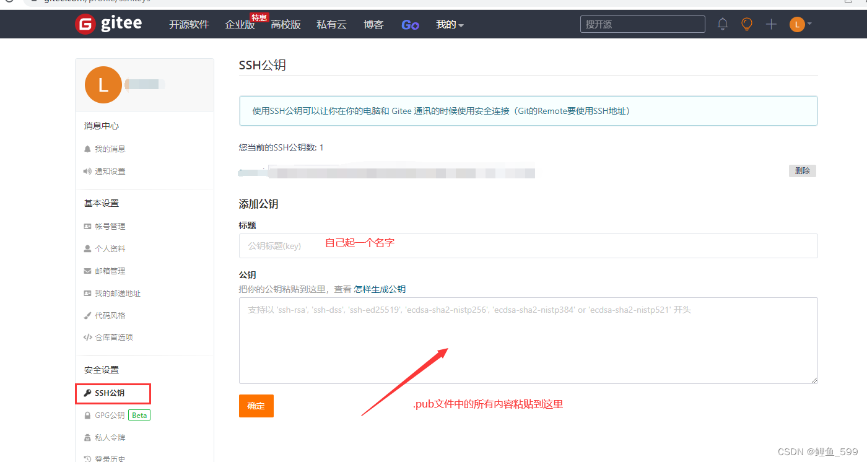Open 企业版 in top navigation
867x462 pixels.
point(240,25)
